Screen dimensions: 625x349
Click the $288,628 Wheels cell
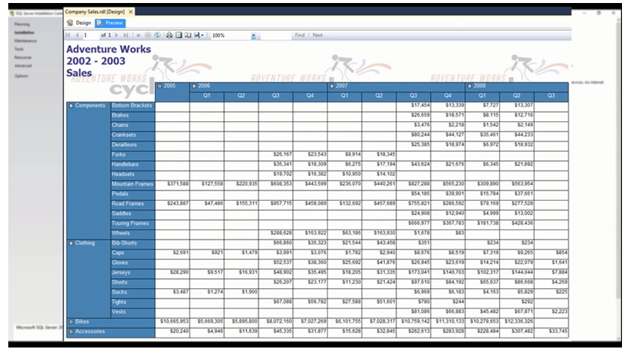(x=276, y=233)
